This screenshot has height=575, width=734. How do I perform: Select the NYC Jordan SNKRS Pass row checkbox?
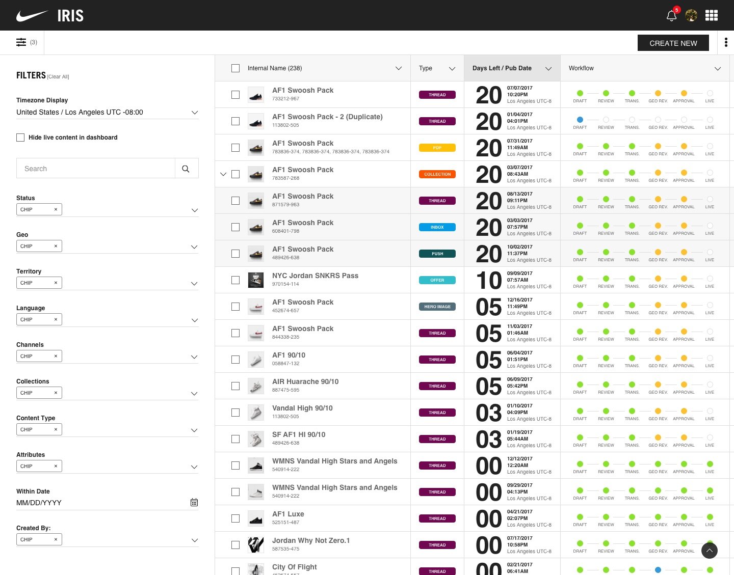click(235, 280)
